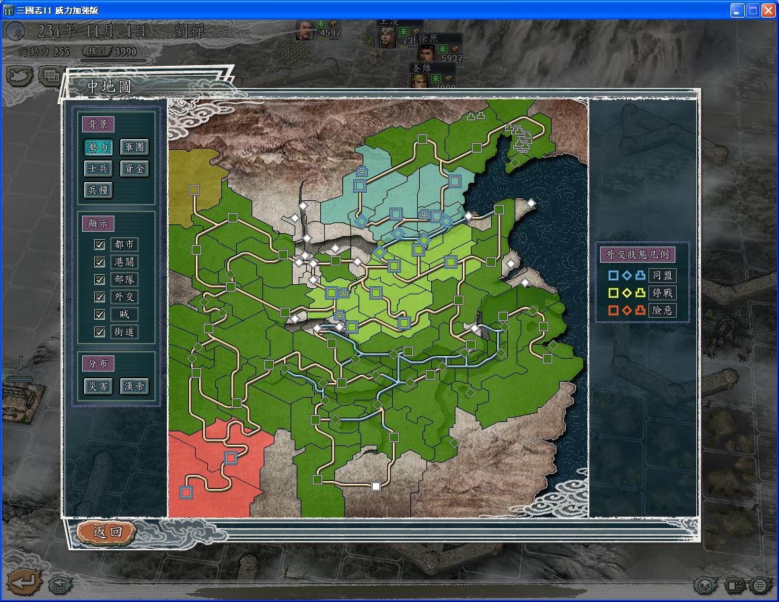Click the brown return-arrow icon at bottom left
Screen dimensions: 779x602
[24, 582]
